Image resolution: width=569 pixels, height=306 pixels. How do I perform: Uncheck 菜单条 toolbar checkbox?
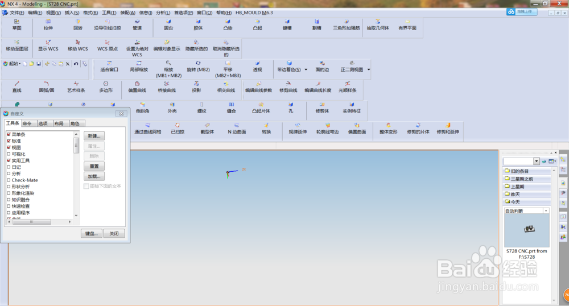point(9,134)
